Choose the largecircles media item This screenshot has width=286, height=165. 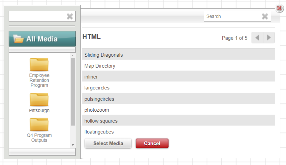pos(179,88)
